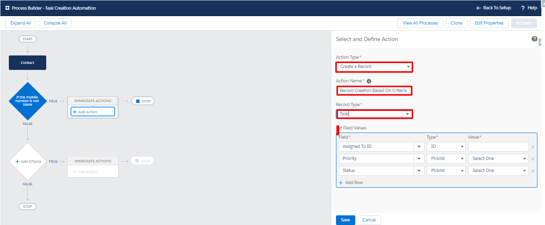Open the Record Type dropdown arrow
Viewport: 545px width, 225px height.
point(408,114)
